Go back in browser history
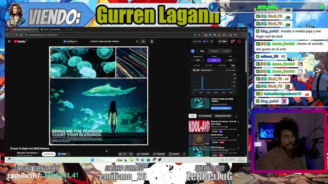 pos(7,35)
